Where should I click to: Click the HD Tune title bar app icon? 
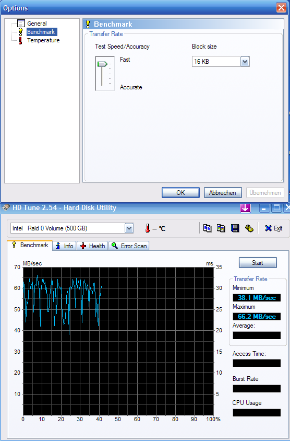[6, 208]
